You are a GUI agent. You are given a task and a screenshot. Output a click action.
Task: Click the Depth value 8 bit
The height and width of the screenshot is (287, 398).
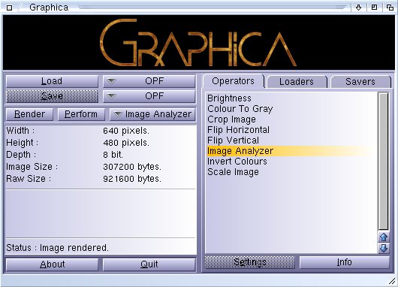click(113, 155)
